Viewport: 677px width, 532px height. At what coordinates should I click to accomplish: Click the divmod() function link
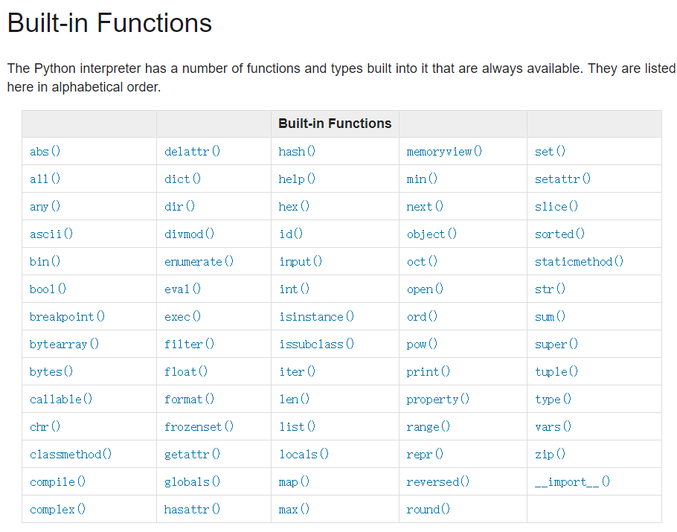click(x=189, y=234)
